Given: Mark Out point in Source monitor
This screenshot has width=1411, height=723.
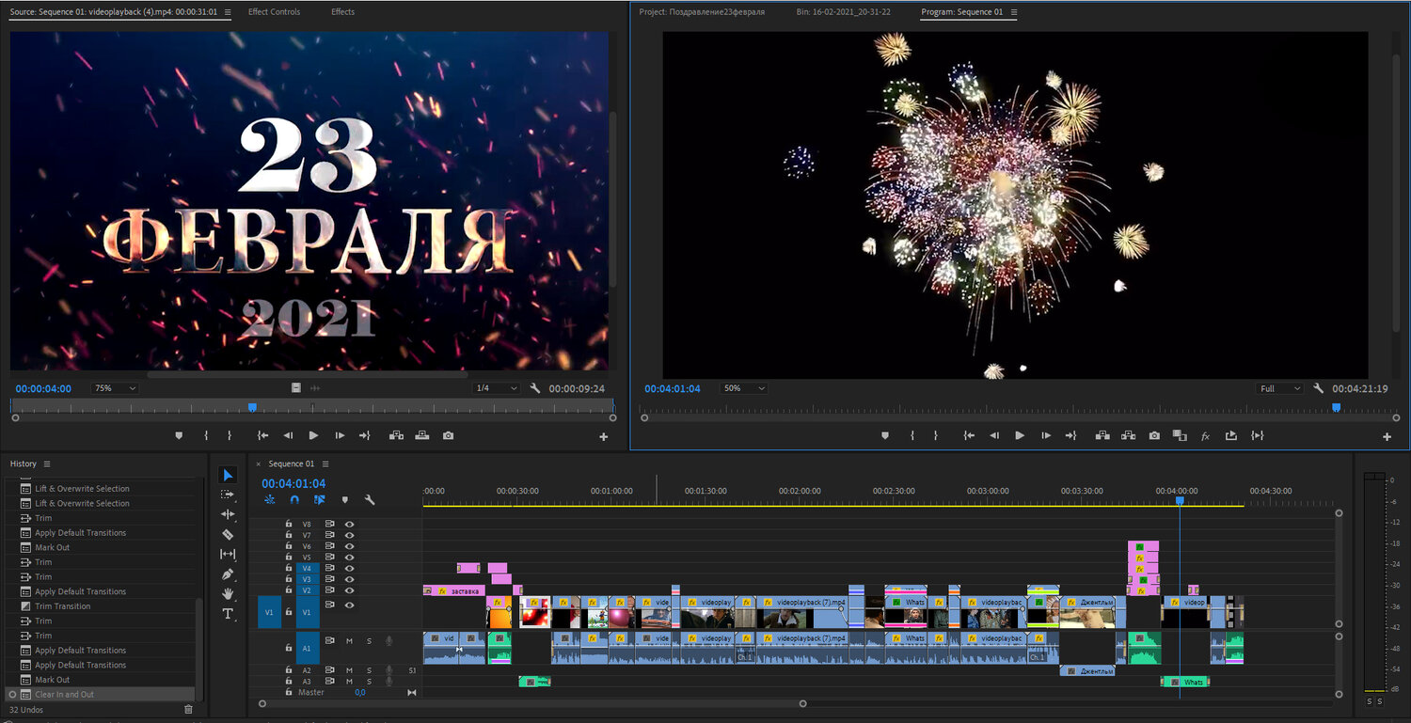Looking at the screenshot, I should pos(230,435).
